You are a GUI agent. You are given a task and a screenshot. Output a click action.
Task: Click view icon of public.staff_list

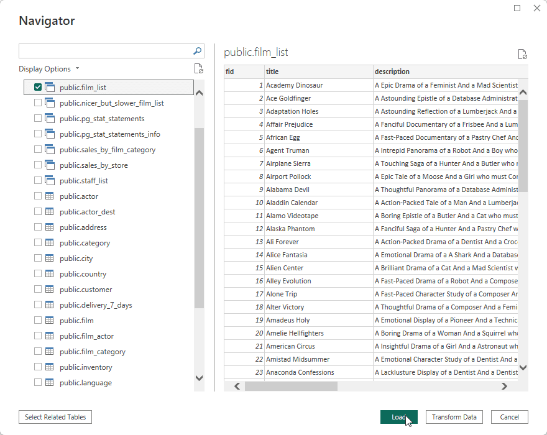click(x=50, y=180)
